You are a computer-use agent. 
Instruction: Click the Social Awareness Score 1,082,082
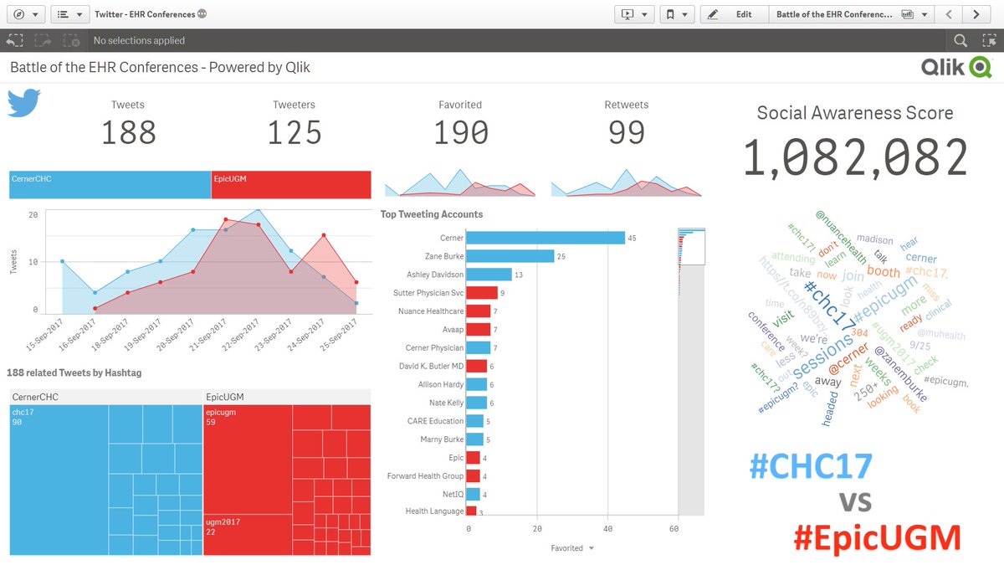(x=855, y=157)
